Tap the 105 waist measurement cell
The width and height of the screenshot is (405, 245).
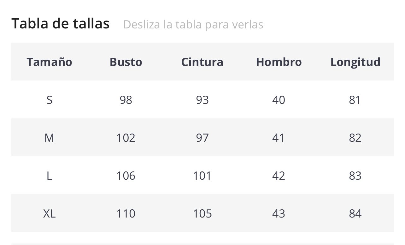pyautogui.click(x=202, y=213)
